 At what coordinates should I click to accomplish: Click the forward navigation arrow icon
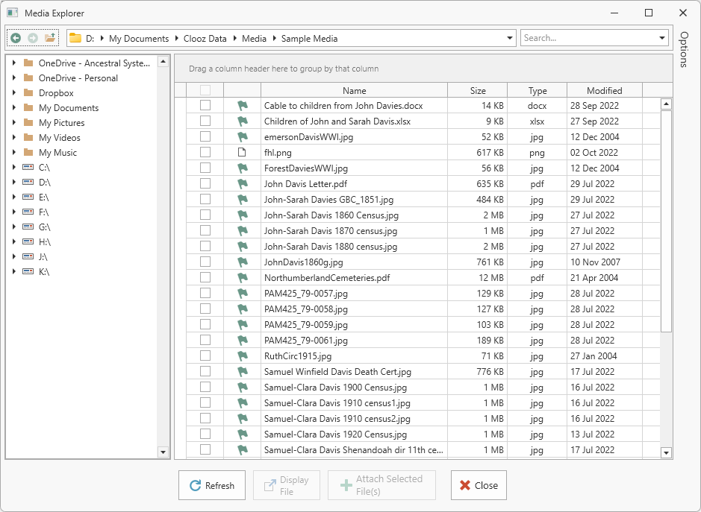coord(33,38)
